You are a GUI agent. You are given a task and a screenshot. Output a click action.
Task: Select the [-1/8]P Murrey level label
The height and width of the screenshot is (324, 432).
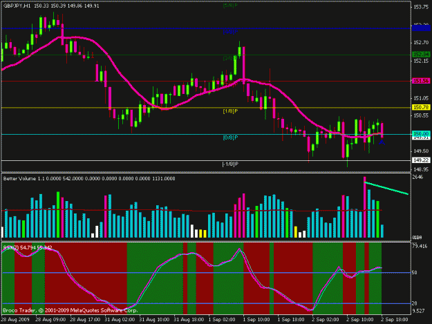(x=230, y=164)
